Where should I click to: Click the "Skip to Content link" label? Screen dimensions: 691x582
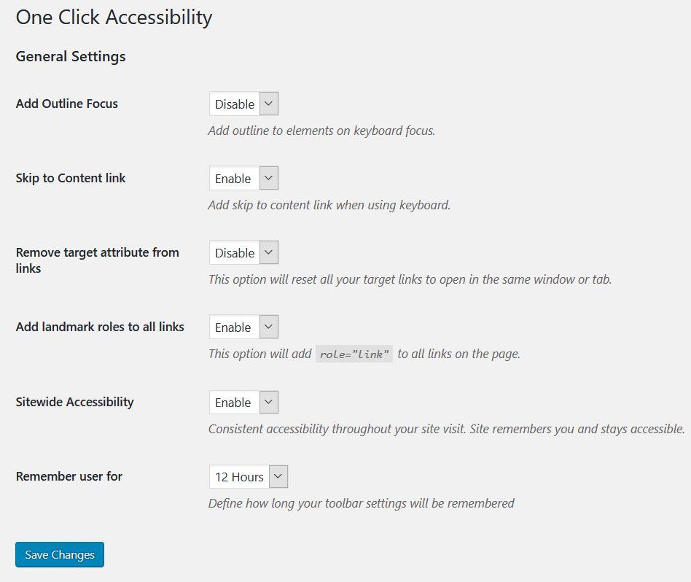point(71,178)
